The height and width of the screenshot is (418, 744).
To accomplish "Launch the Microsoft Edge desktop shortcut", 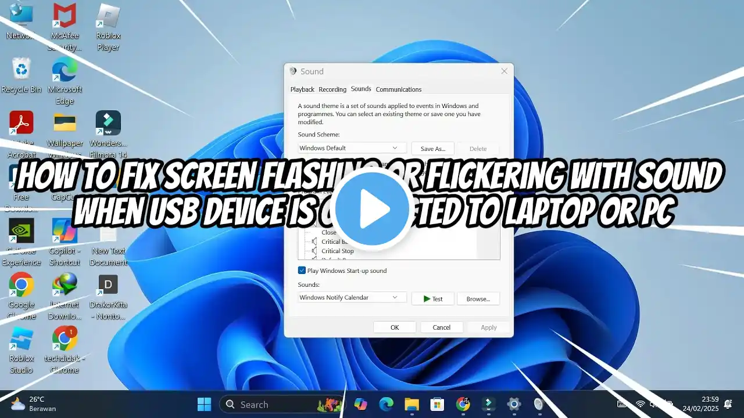I will pos(65,81).
